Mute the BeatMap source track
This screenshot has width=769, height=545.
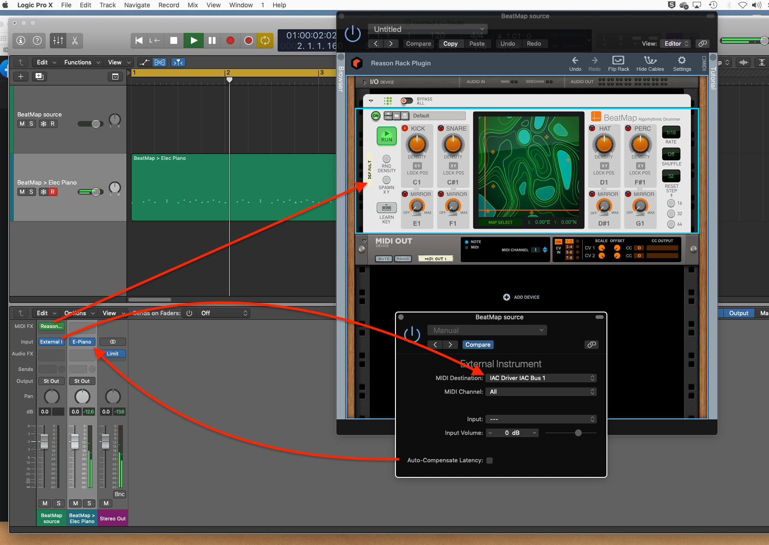click(x=22, y=124)
